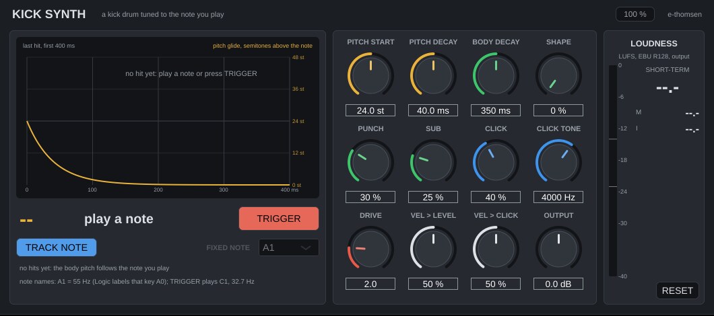This screenshot has height=316, width=714.
Task: Click the SUB knob
Action: click(433, 162)
